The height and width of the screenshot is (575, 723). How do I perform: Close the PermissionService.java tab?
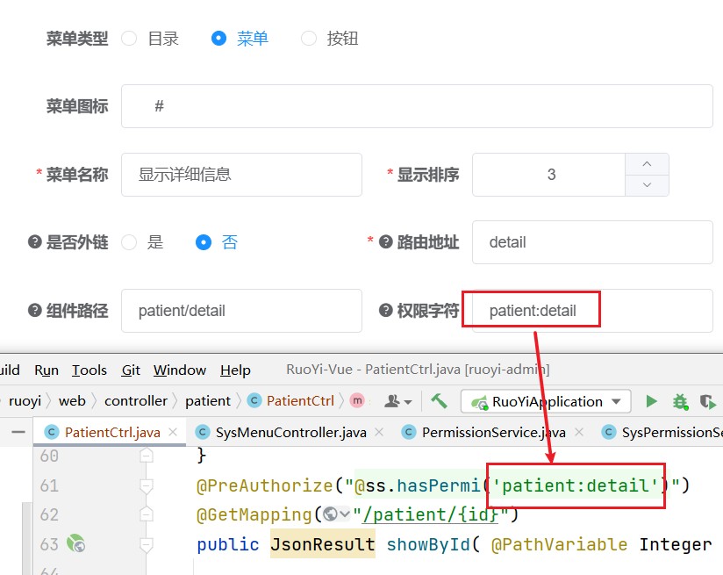click(579, 432)
